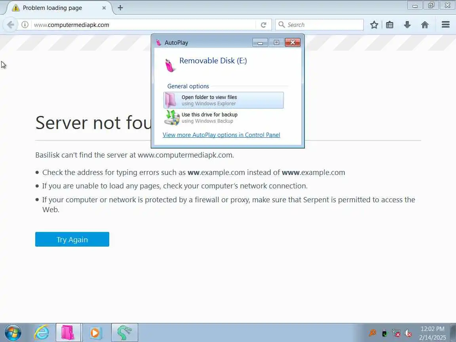Go back with the browser back arrow
The height and width of the screenshot is (342, 456).
tap(10, 25)
